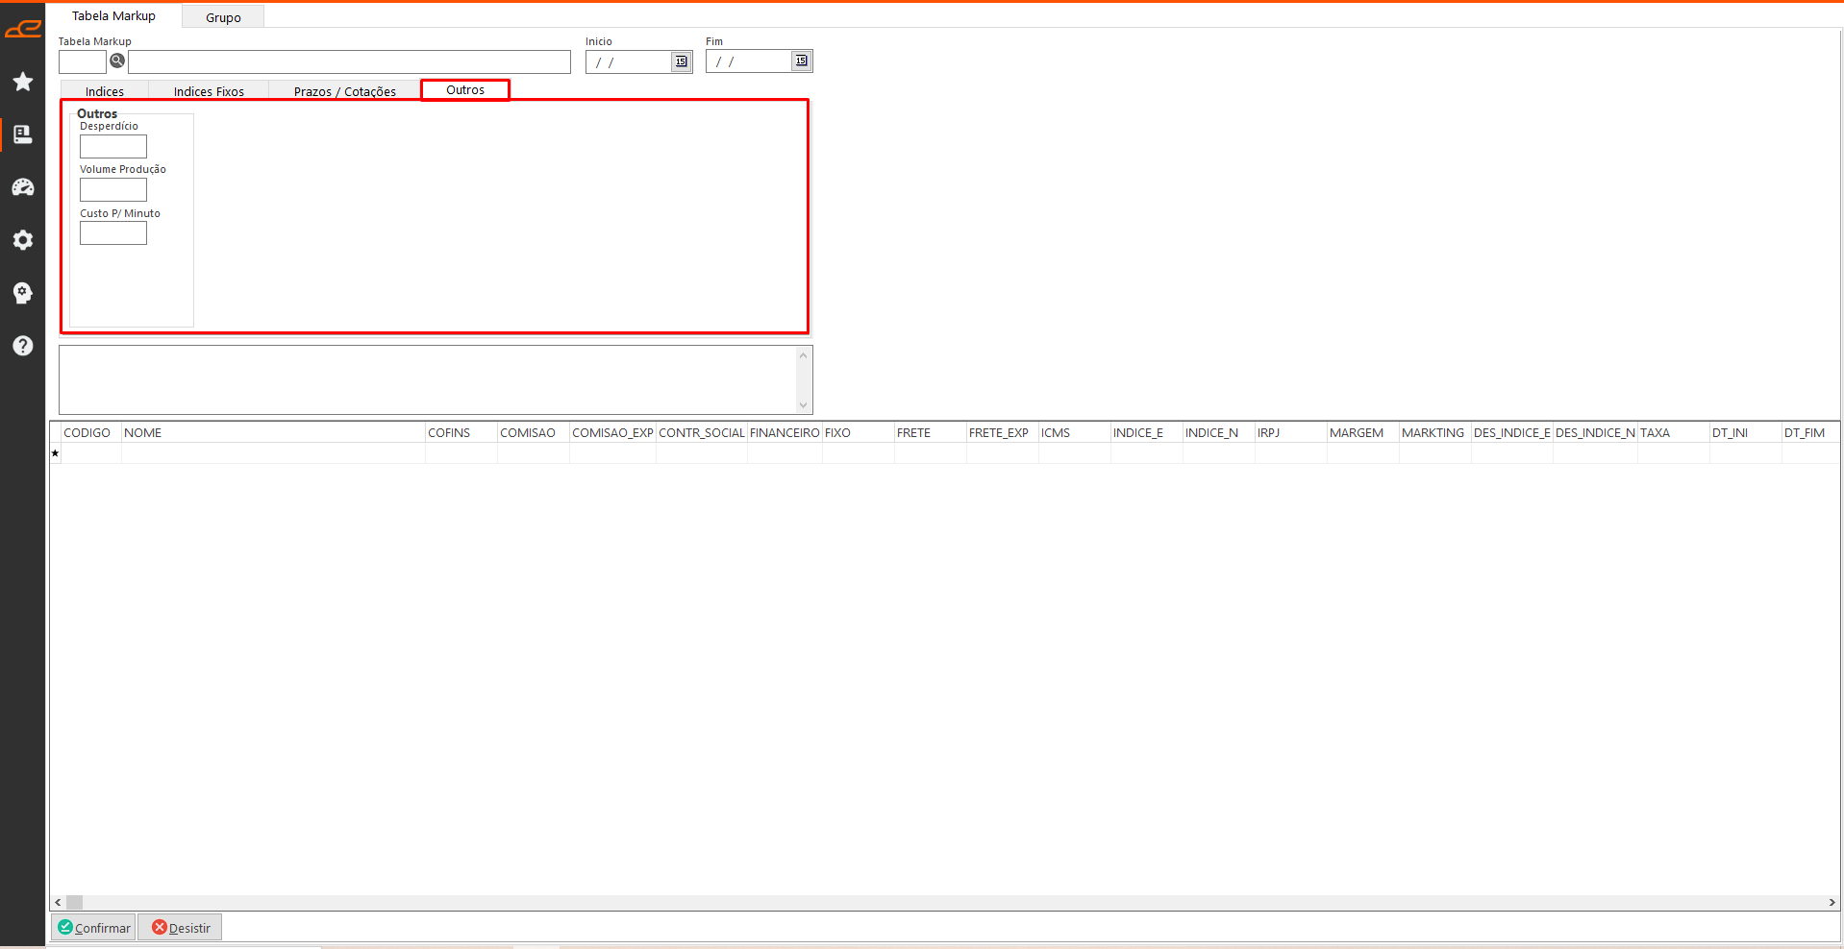This screenshot has width=1844, height=949.
Task: Click the orange application logo icon
Action: tap(23, 29)
